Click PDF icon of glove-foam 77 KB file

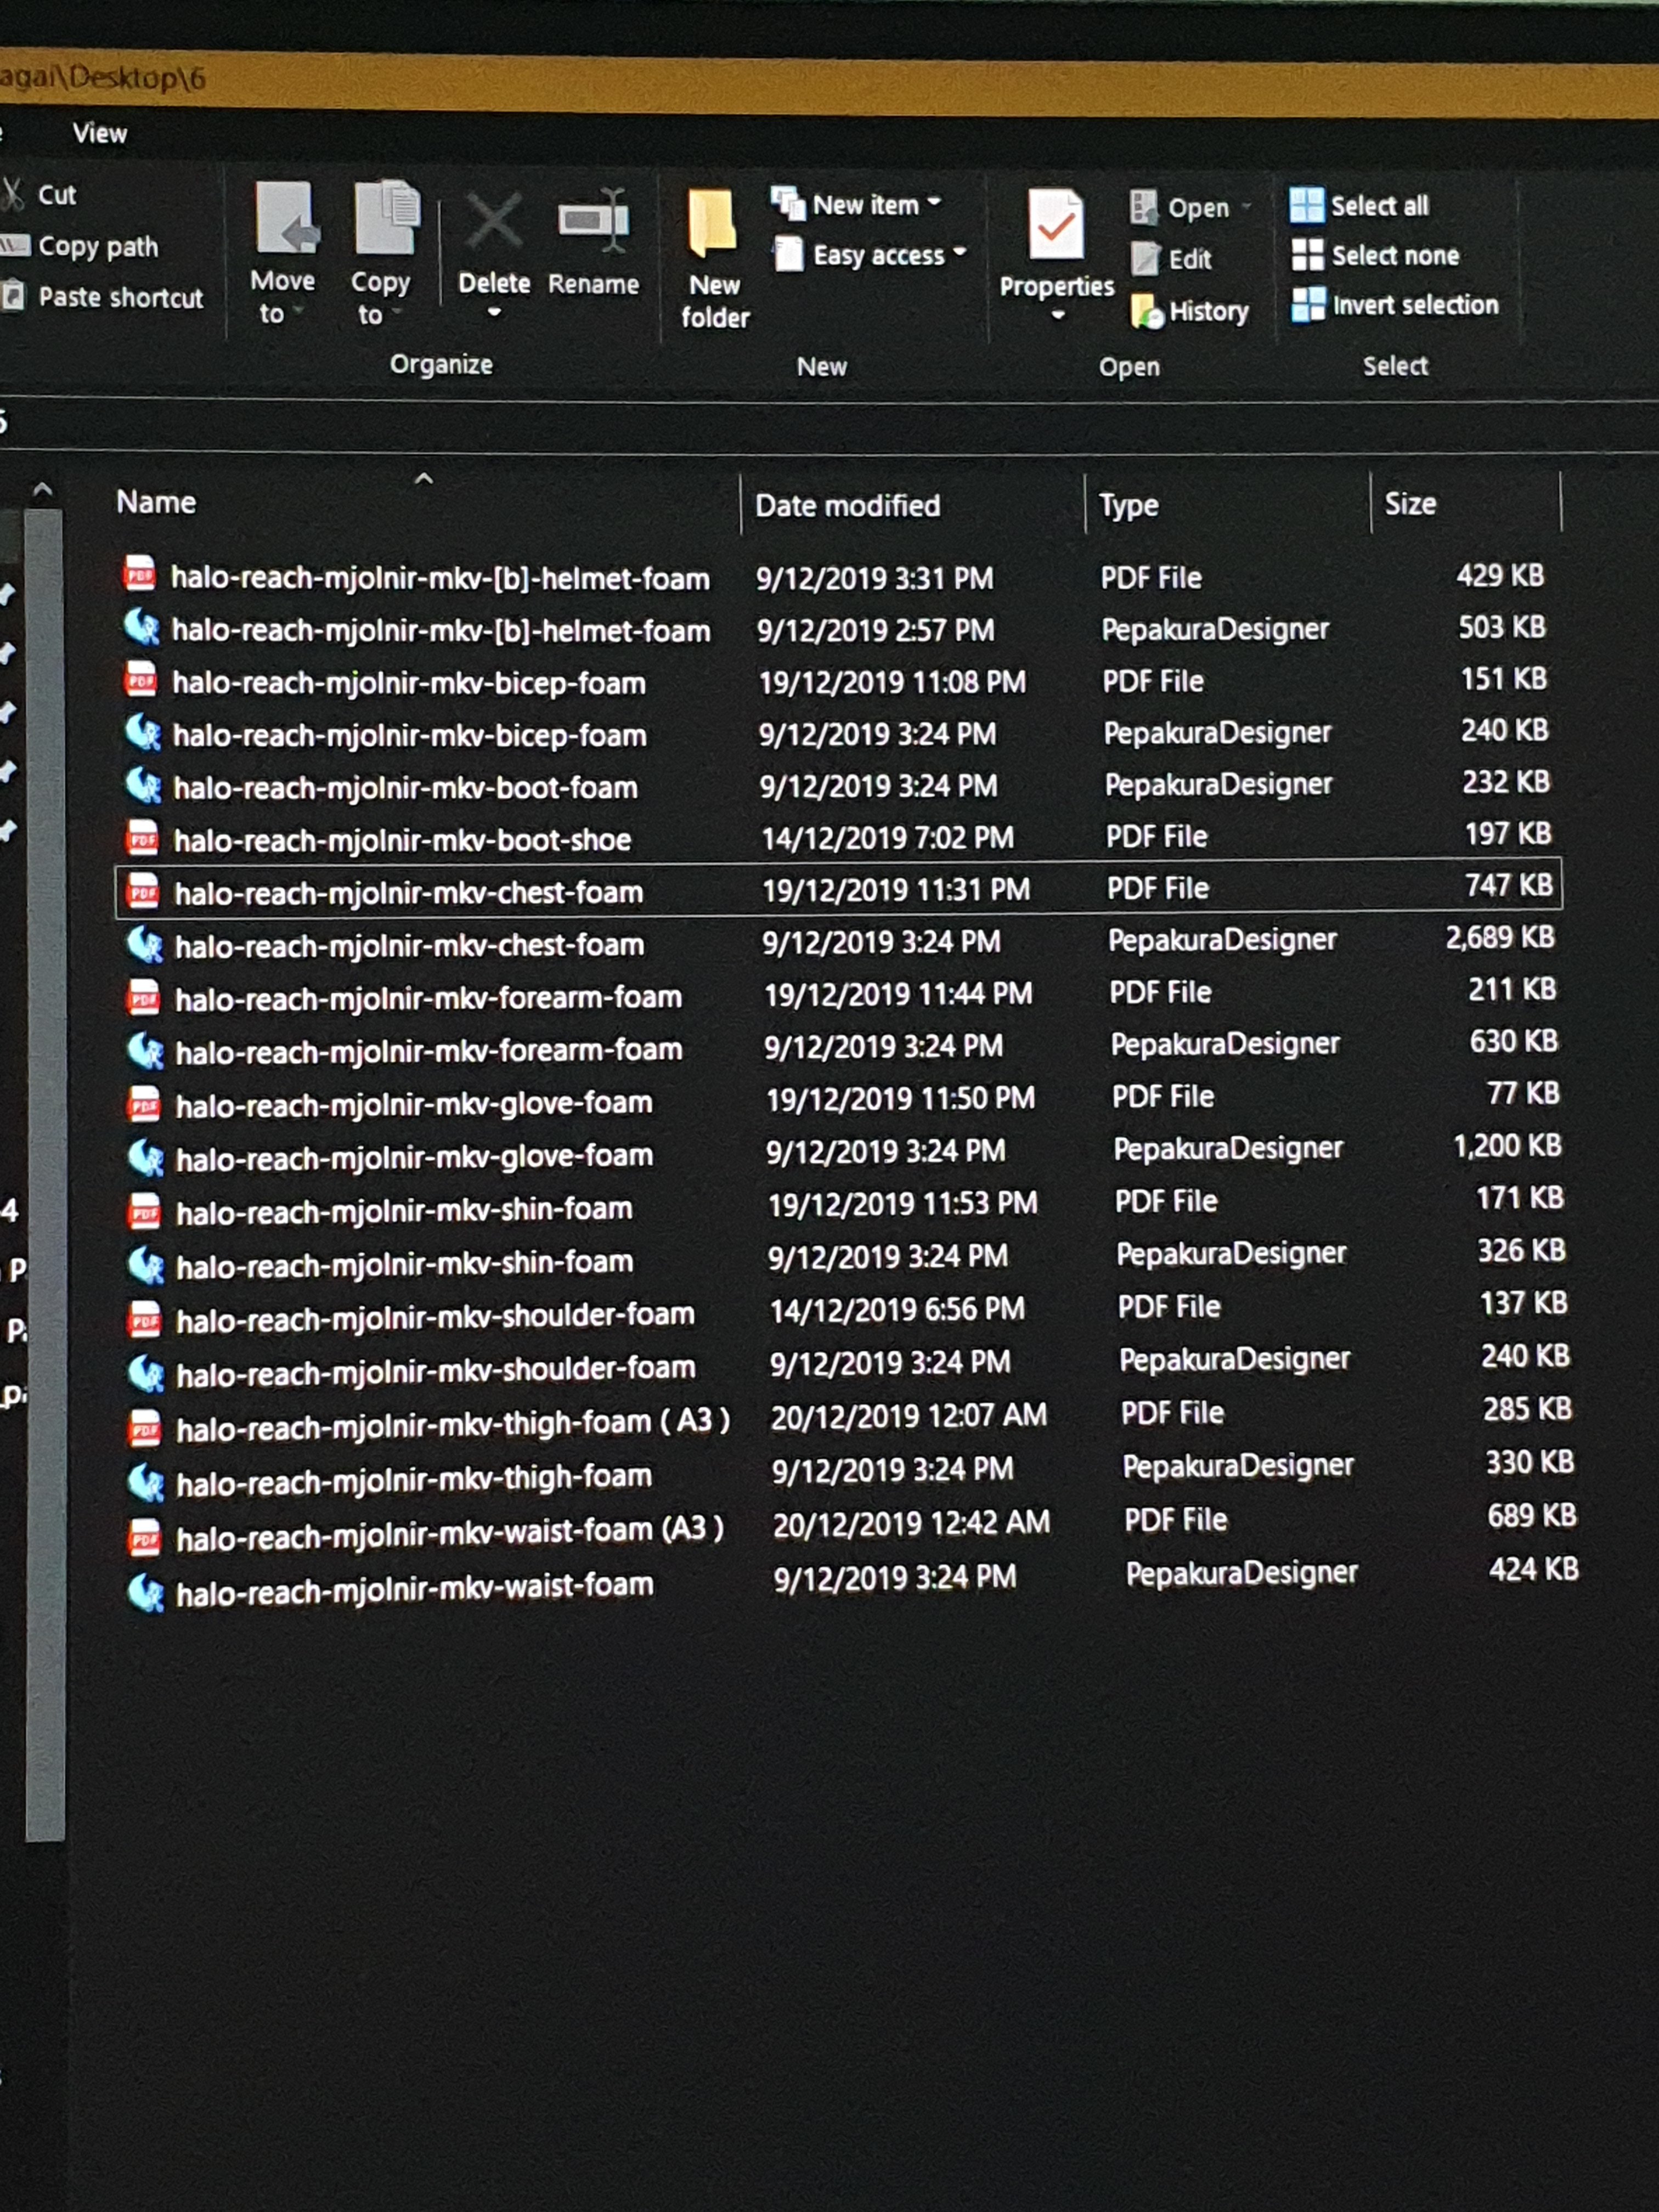(144, 1104)
